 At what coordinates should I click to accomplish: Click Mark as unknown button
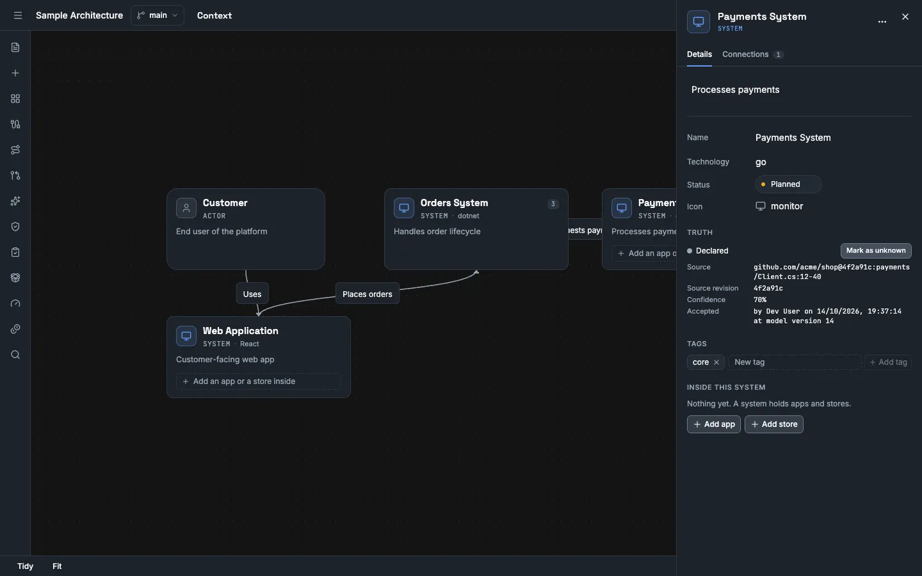tap(876, 251)
